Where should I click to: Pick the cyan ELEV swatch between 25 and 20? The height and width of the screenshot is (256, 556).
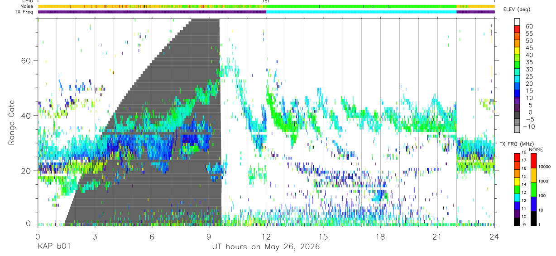pyautogui.click(x=517, y=79)
